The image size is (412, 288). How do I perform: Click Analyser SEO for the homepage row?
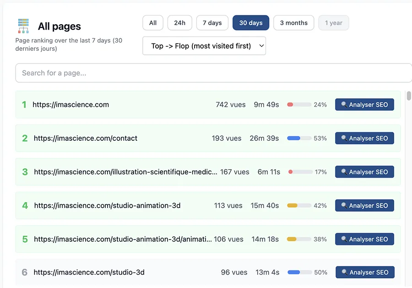point(364,104)
